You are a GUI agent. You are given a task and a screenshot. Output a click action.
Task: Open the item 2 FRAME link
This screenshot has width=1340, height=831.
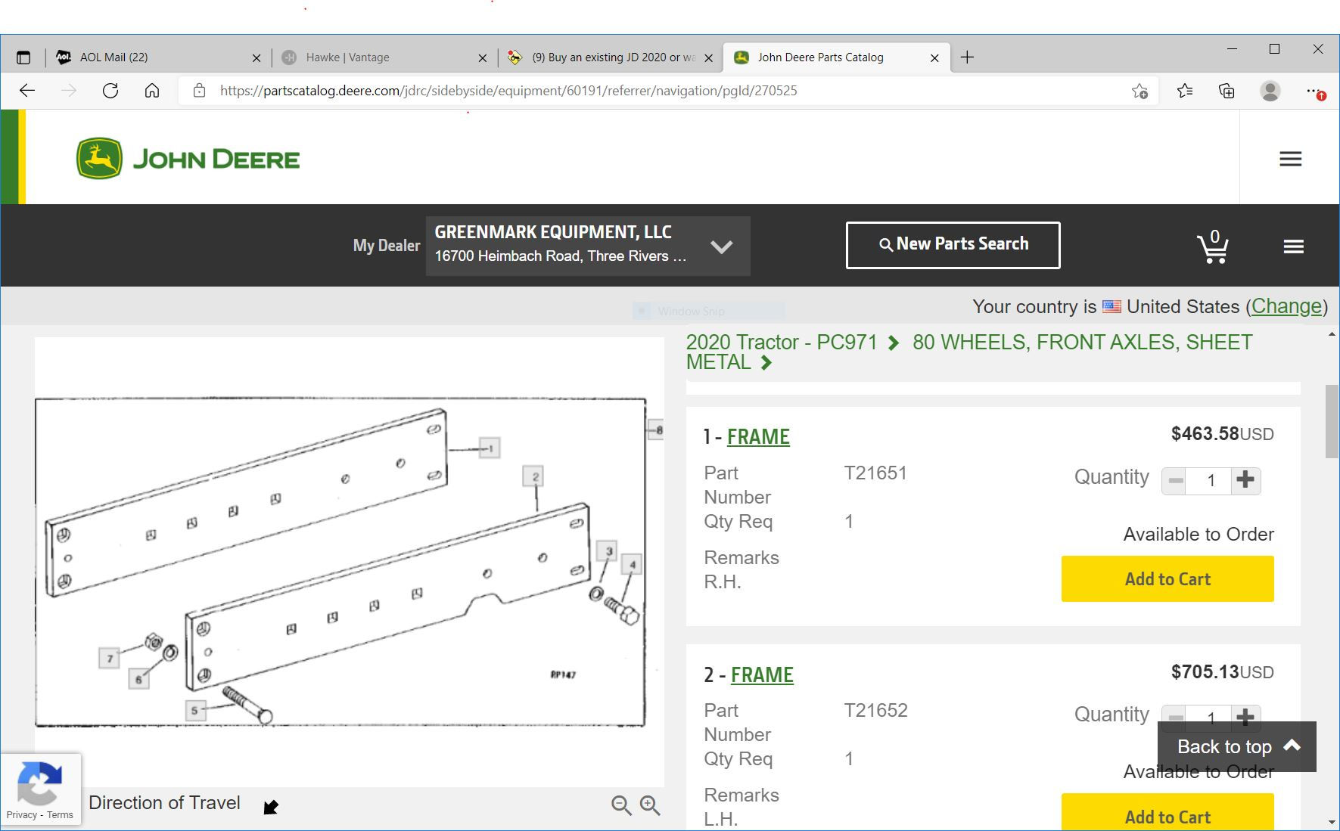[762, 674]
